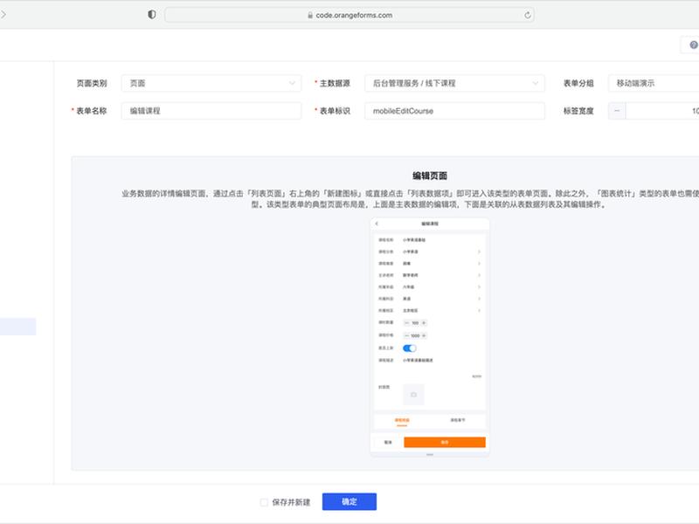Click the 保存并新建 label text

[291, 502]
